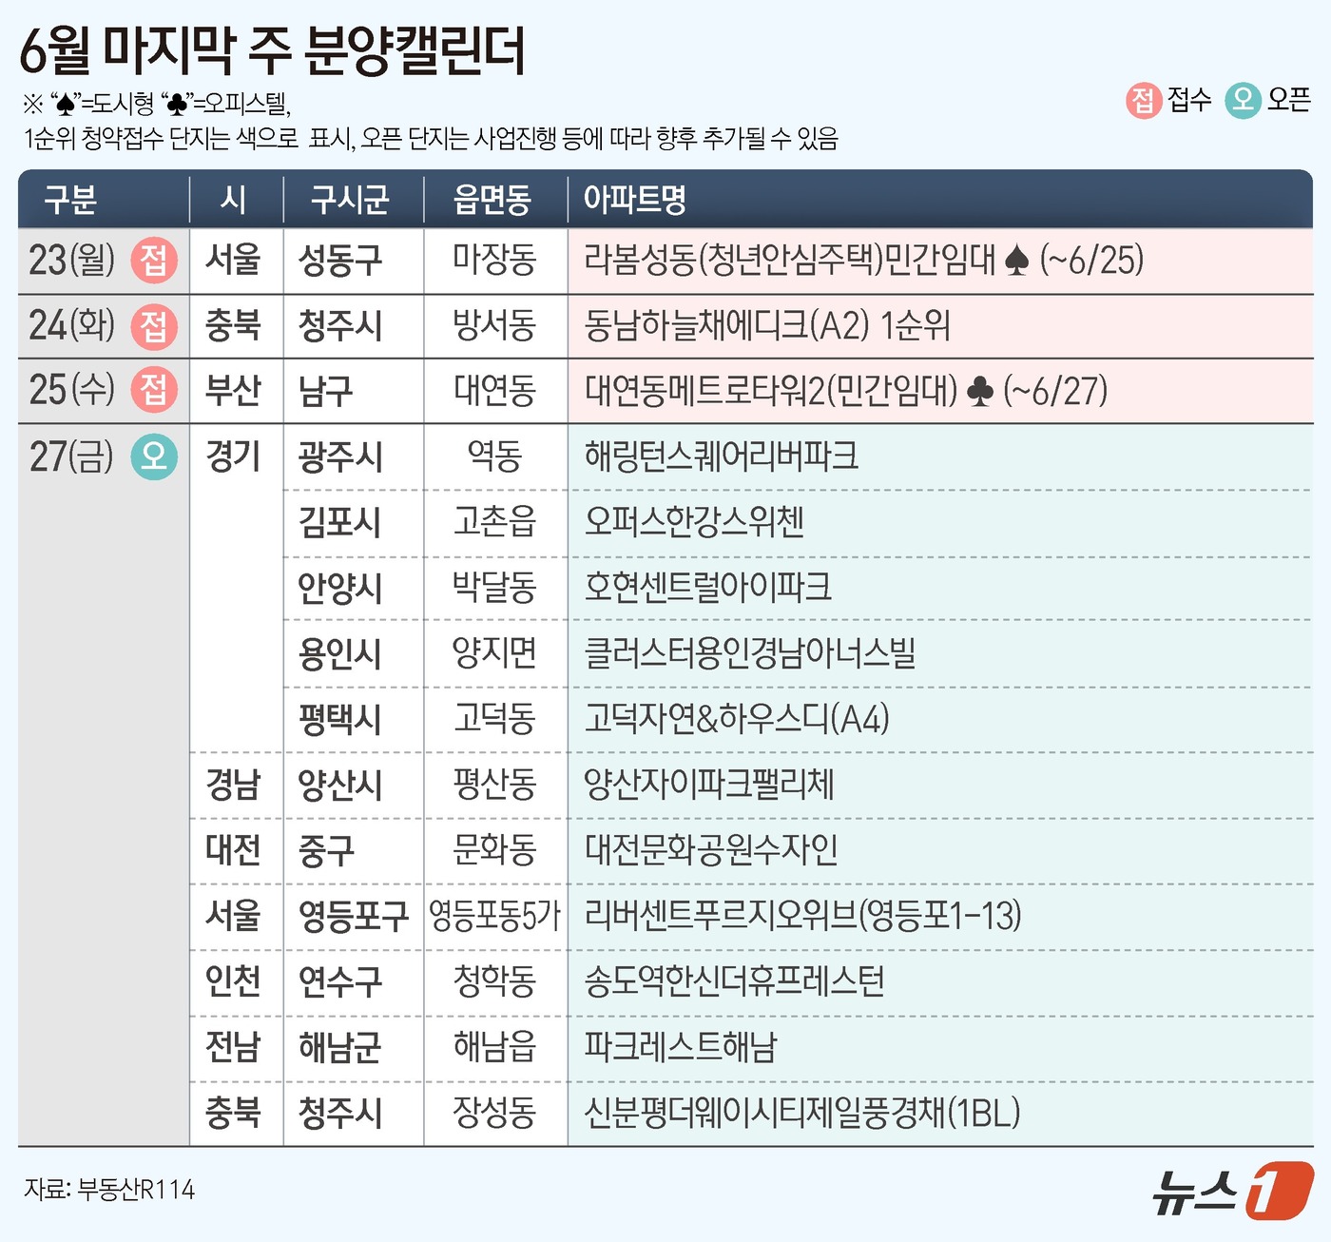Click the 동남하늘채에디크(A2) 1순위 row
Viewport: 1331px width, 1242px height.
[767, 326]
